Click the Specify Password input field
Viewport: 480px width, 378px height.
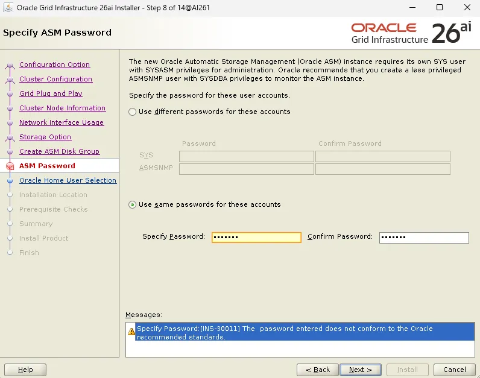[x=256, y=237]
